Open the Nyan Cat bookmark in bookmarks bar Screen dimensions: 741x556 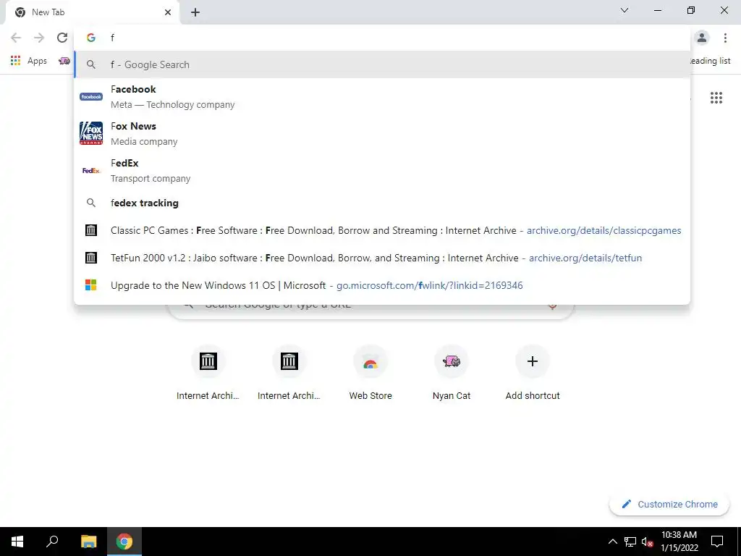64,61
